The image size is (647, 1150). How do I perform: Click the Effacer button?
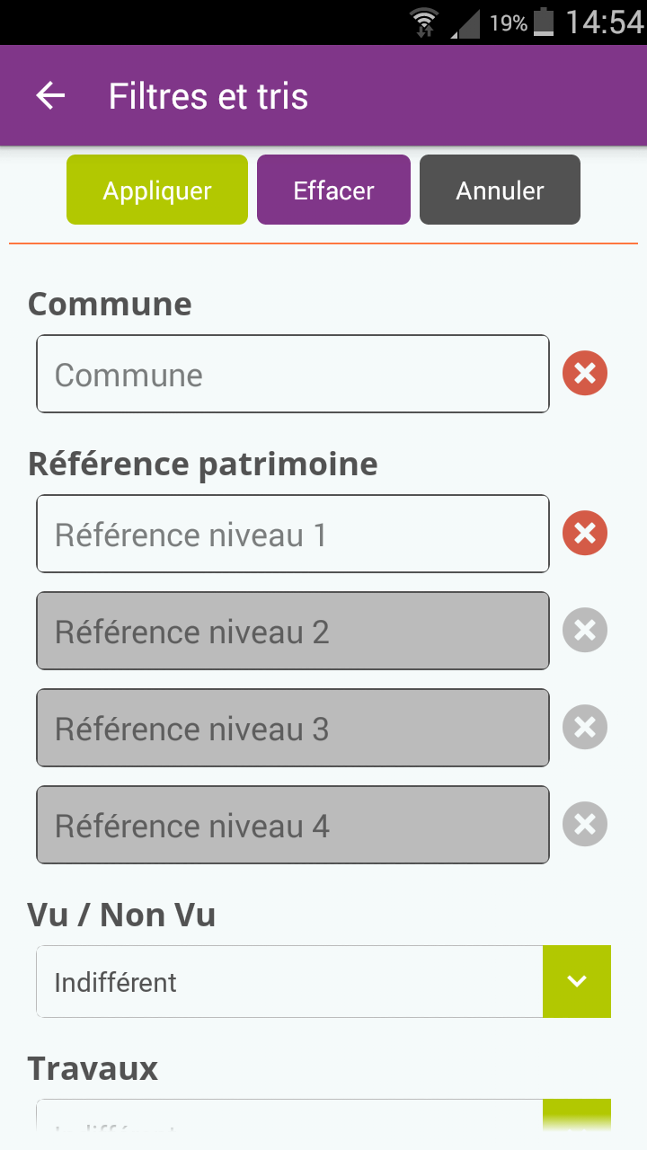333,190
